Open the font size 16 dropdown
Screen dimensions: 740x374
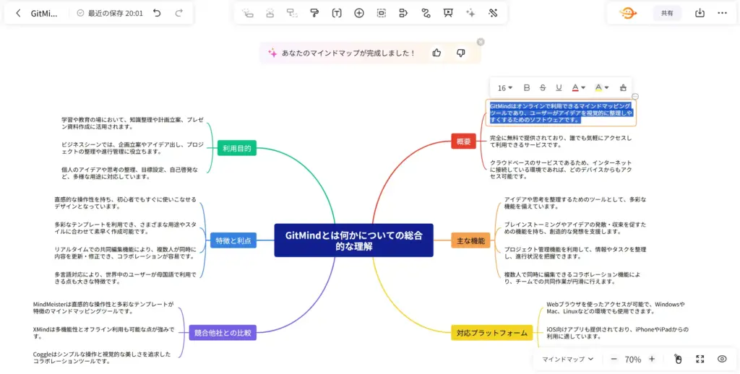pyautogui.click(x=504, y=88)
